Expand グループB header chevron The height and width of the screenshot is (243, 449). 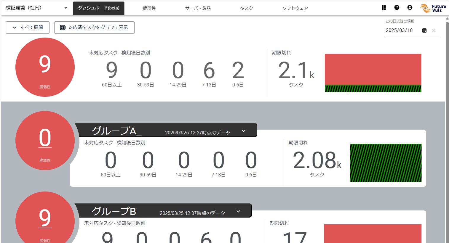238,211
